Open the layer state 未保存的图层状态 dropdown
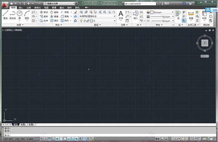 click(97, 16)
